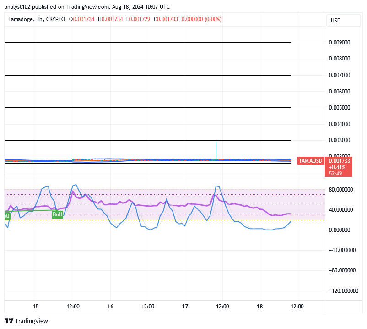Click the 0.007000 price axis label

click(340, 75)
